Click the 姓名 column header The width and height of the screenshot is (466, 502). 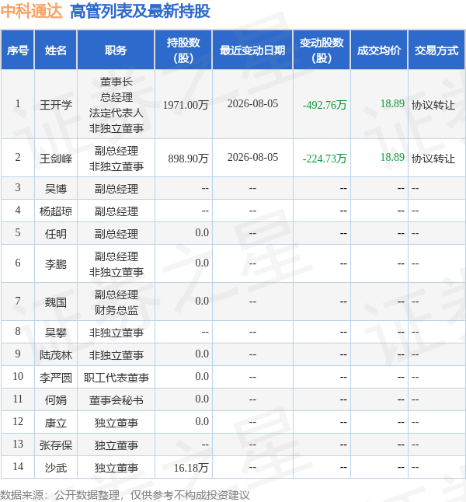(56, 51)
